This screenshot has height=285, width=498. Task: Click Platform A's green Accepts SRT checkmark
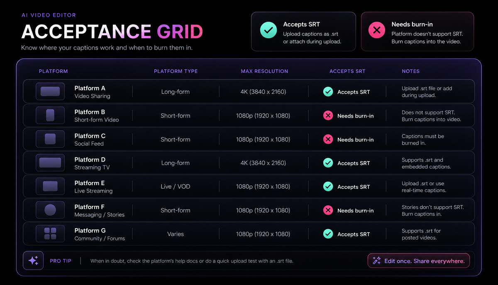(x=328, y=92)
